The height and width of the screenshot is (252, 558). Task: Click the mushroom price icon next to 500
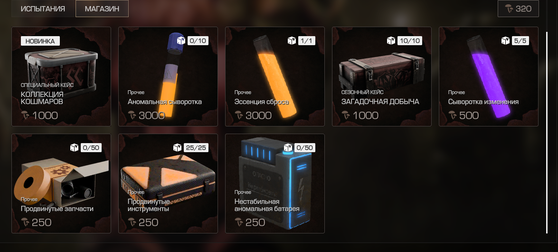452,115
